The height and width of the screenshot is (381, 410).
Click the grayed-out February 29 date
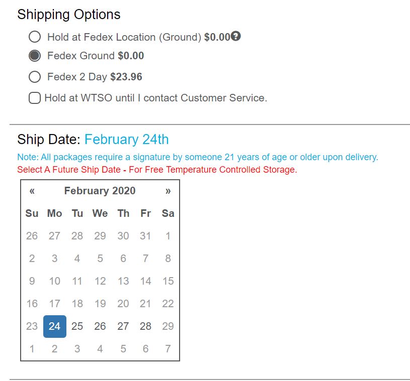tap(168, 326)
